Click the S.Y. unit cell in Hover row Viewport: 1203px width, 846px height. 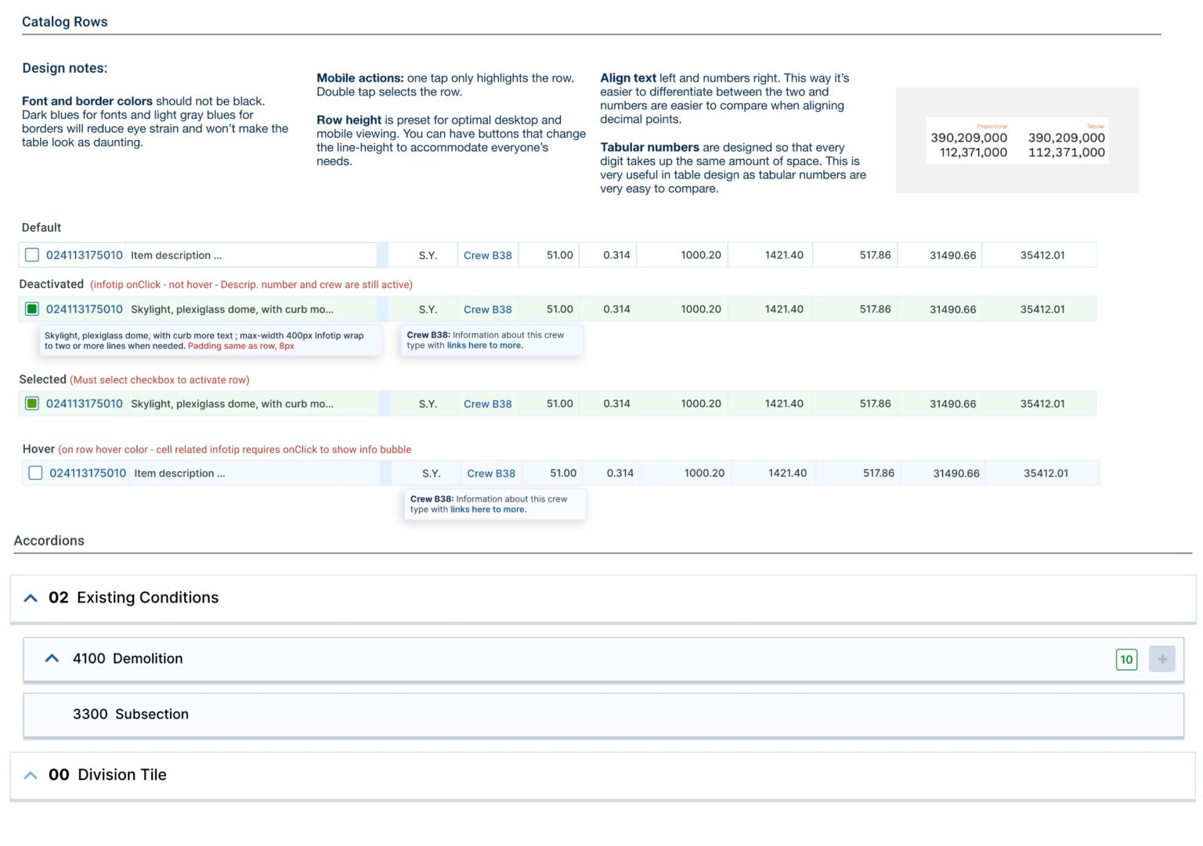[x=431, y=473]
